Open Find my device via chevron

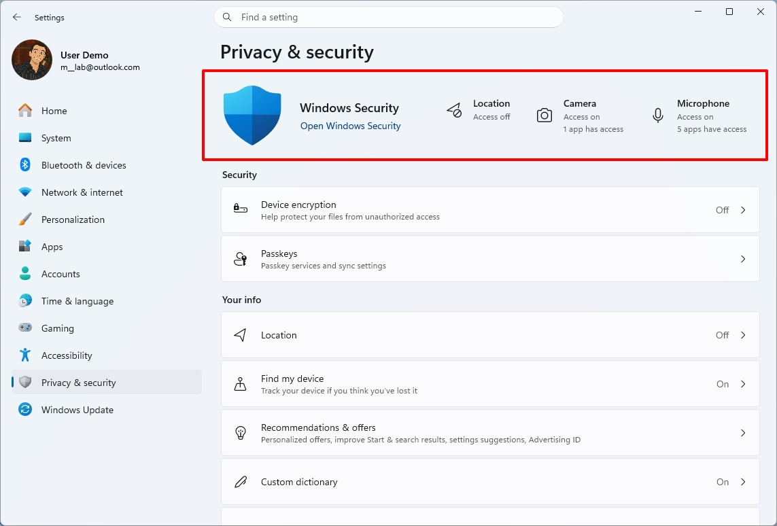pyautogui.click(x=743, y=384)
